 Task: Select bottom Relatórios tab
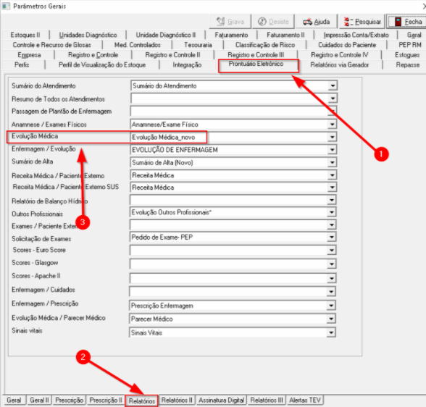click(x=141, y=400)
